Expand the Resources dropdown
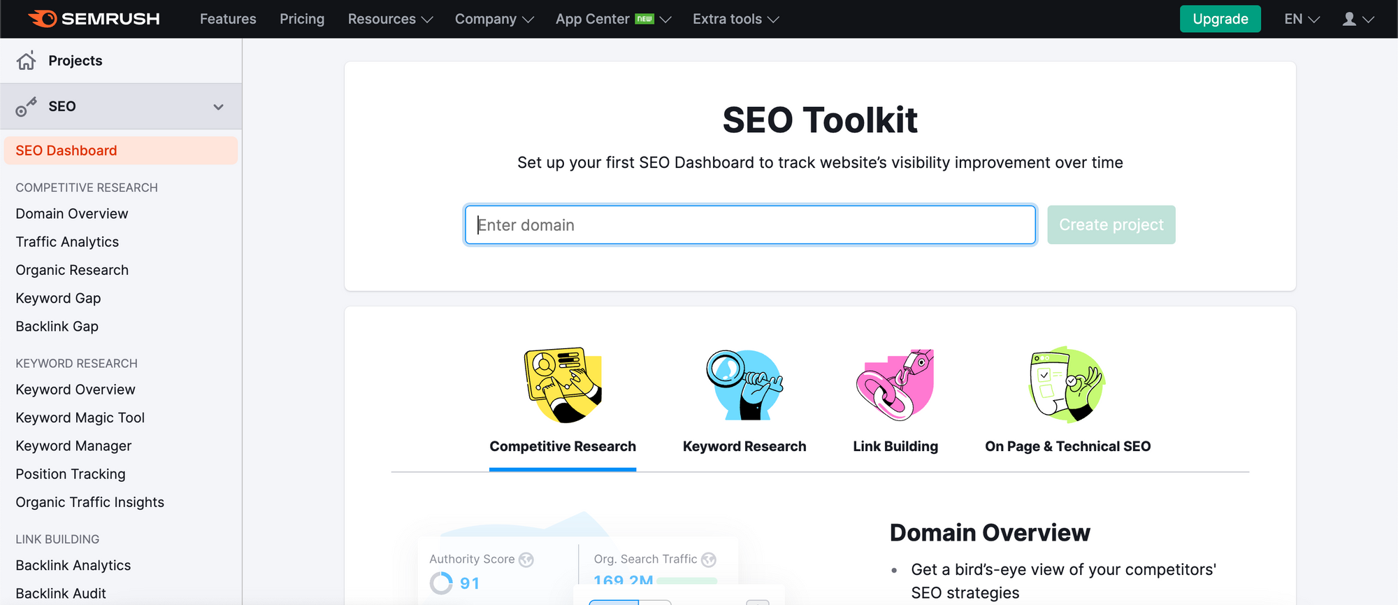1398x605 pixels. pos(390,19)
